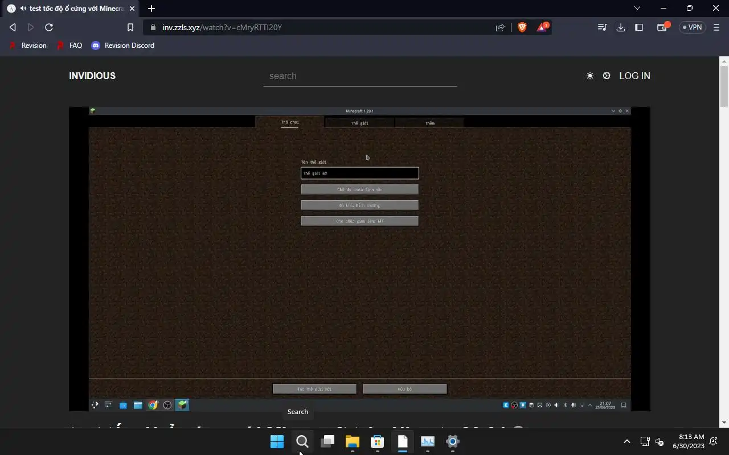This screenshot has height=455, width=729.
Task: Open the tab search chevron
Action: pyautogui.click(x=637, y=9)
